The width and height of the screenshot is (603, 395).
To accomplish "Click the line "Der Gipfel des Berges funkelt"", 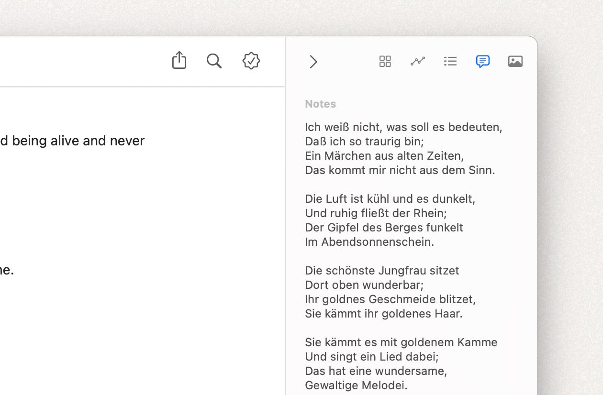I will tap(384, 228).
